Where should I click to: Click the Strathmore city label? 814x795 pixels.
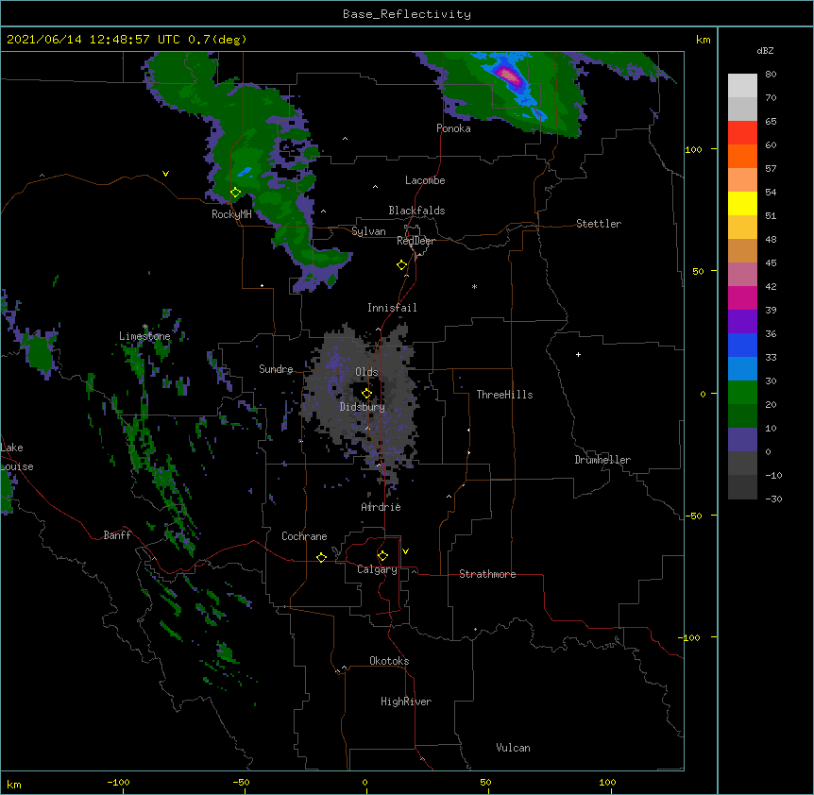click(487, 574)
